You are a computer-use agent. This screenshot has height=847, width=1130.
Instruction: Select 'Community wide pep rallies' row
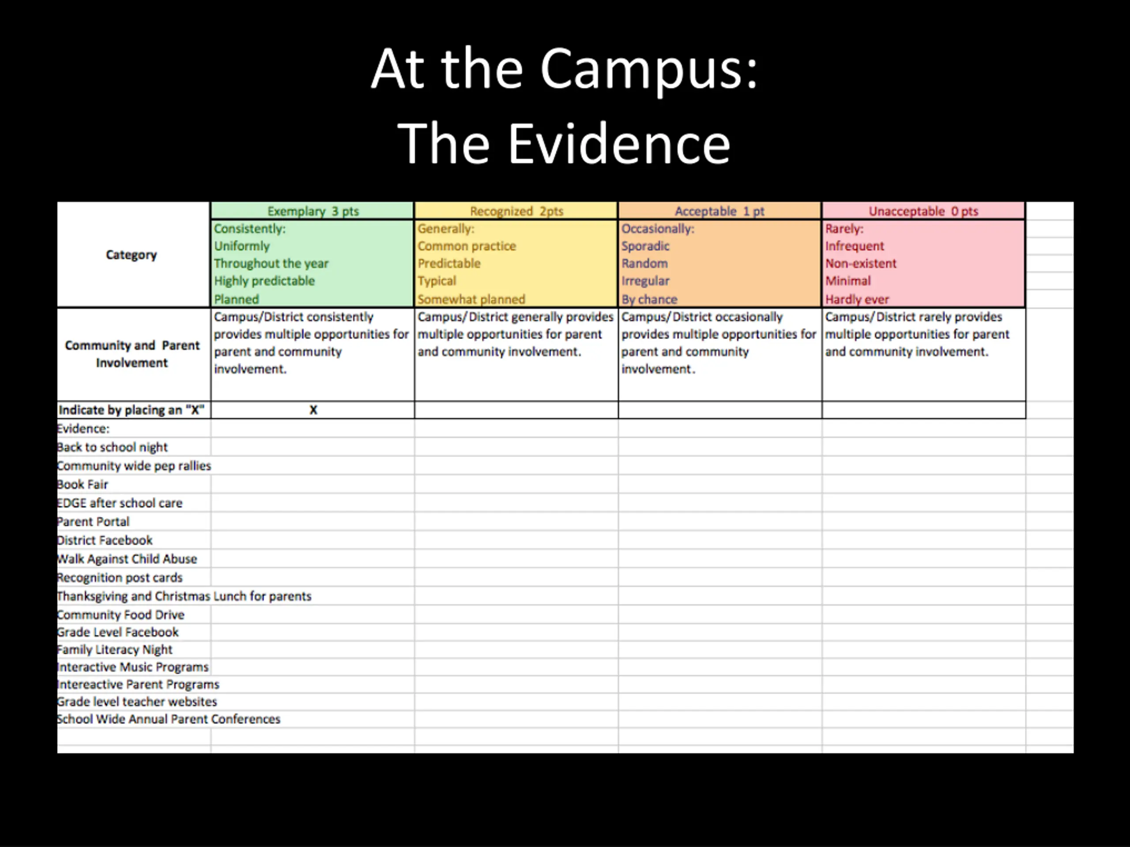134,465
